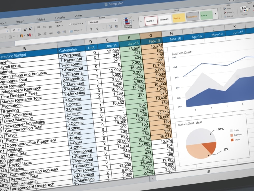Click Delete in the Cells group
The height and width of the screenshot is (191, 254).
coord(229,13)
